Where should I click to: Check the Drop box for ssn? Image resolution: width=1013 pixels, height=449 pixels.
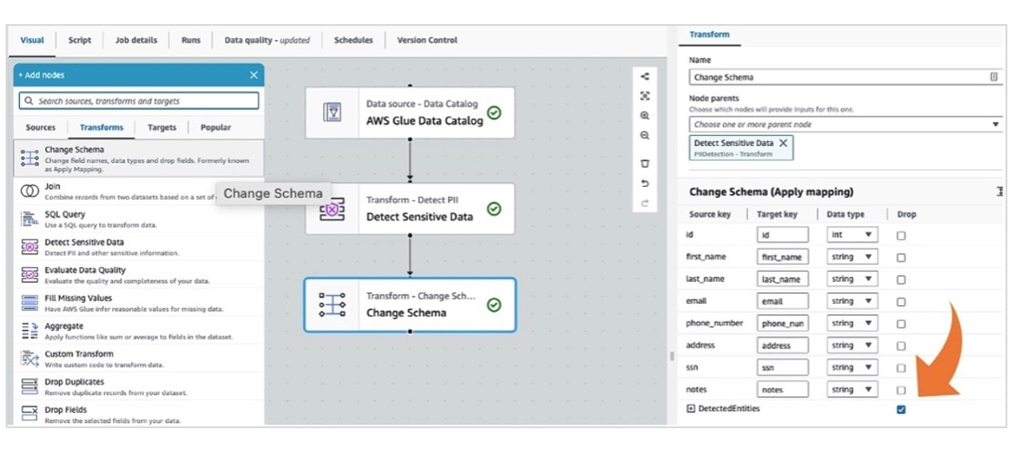coord(901,368)
